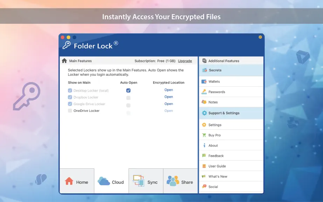This screenshot has width=323, height=202.
Task: Open the Share tab
Action: coord(180,181)
